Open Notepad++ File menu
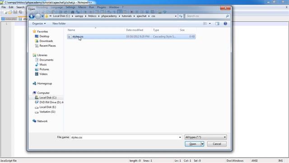The height and width of the screenshot is (163, 289). pyautogui.click(x=4, y=7)
